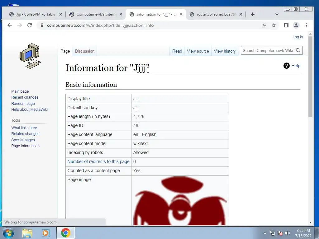The height and width of the screenshot is (239, 319).
Task: Open the View source tab
Action: point(198,51)
